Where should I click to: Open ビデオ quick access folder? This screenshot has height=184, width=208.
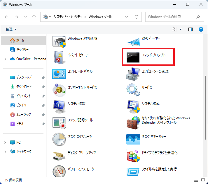click(17, 124)
